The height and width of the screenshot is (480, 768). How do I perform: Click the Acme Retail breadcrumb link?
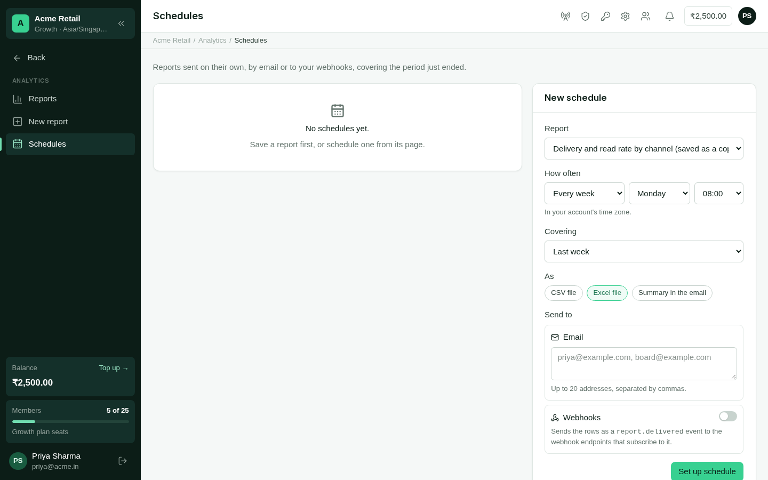click(172, 41)
